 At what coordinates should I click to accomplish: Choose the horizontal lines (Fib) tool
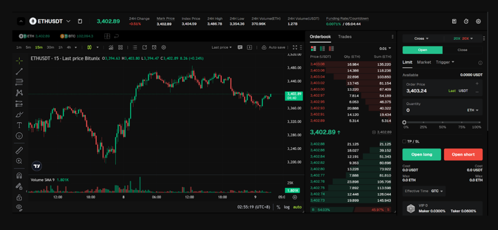coord(19,82)
